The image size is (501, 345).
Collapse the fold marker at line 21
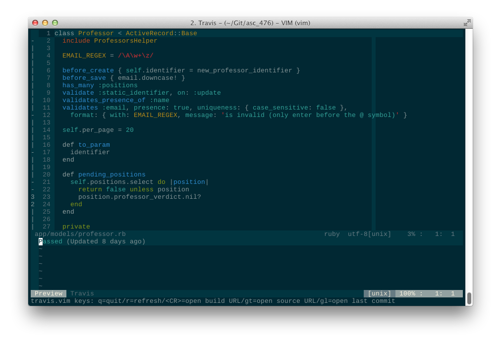[x=33, y=182]
